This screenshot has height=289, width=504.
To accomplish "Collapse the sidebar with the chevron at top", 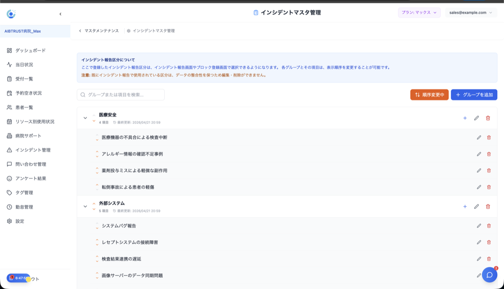I will pos(60,13).
